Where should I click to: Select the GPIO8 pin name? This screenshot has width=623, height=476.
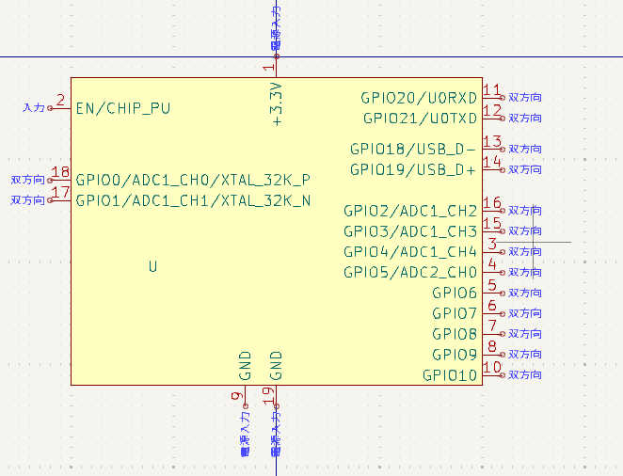455,334
